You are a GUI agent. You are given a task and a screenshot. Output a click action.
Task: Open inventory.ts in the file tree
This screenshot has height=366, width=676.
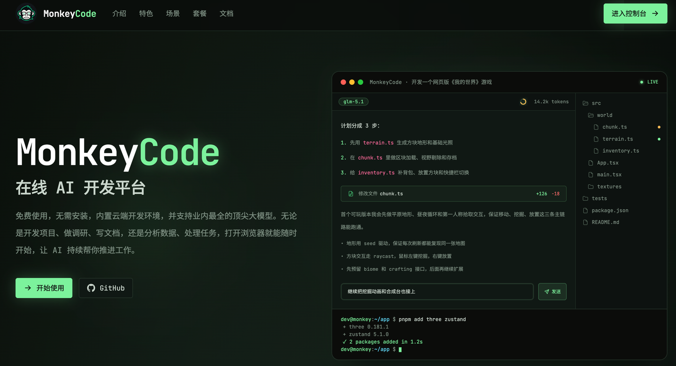[x=621, y=151]
